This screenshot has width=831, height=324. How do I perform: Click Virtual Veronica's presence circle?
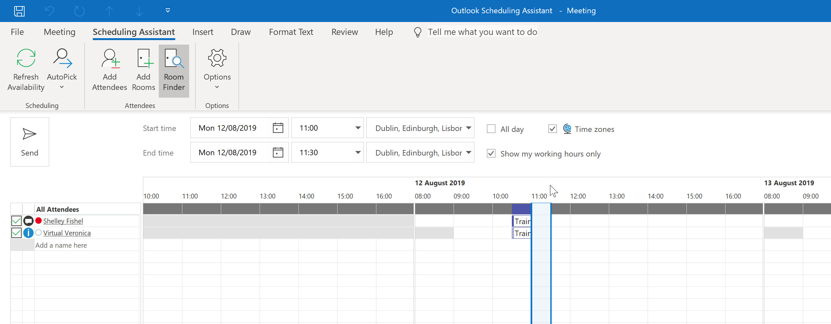point(38,232)
